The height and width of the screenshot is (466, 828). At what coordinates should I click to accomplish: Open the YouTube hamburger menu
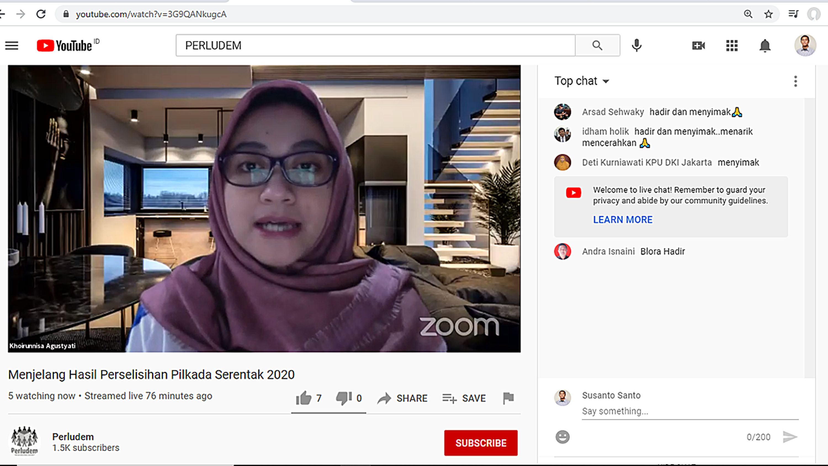(x=12, y=45)
